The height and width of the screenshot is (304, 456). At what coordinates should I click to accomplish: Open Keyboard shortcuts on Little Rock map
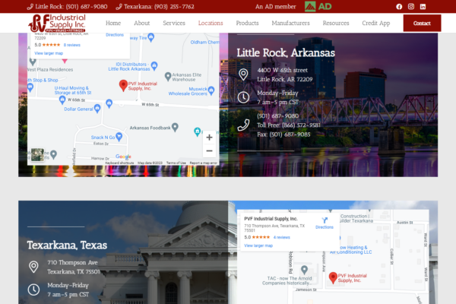tap(119, 163)
